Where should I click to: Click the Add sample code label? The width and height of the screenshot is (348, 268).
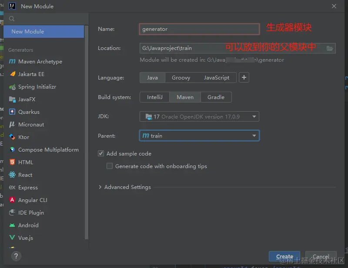129,154
